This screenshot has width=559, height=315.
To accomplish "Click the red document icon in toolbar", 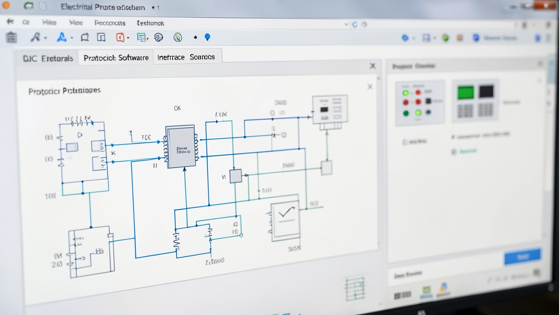I will coord(120,37).
